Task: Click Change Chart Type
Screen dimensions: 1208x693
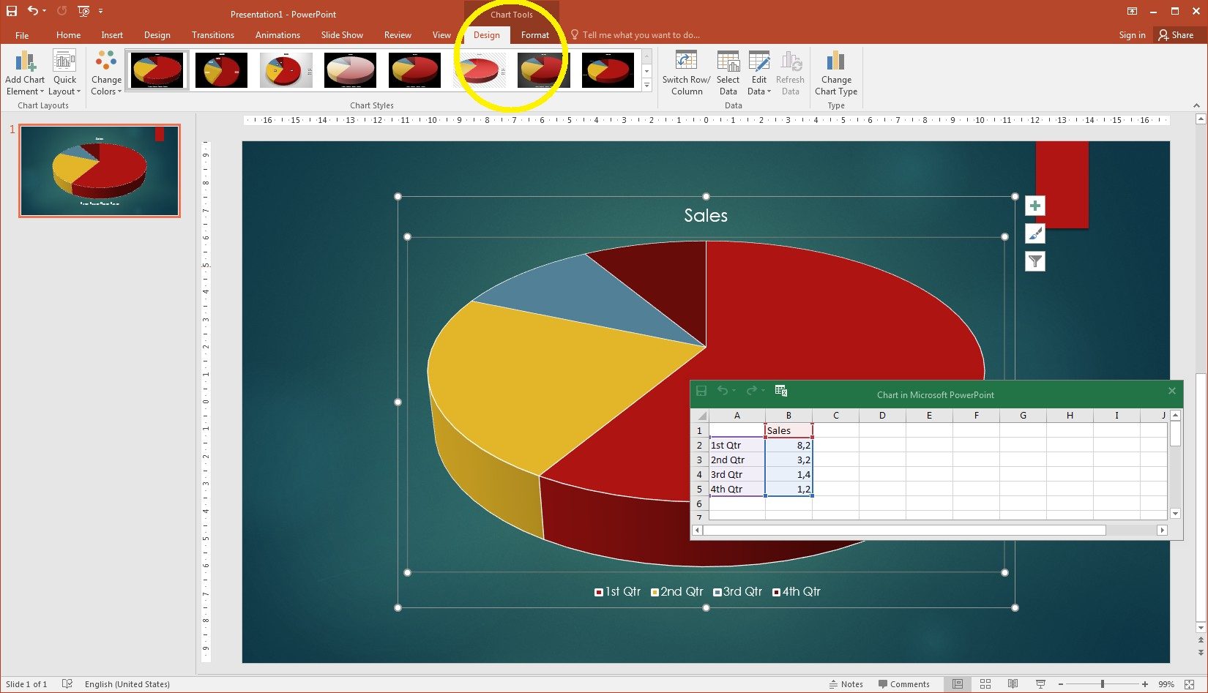Action: pyautogui.click(x=836, y=73)
